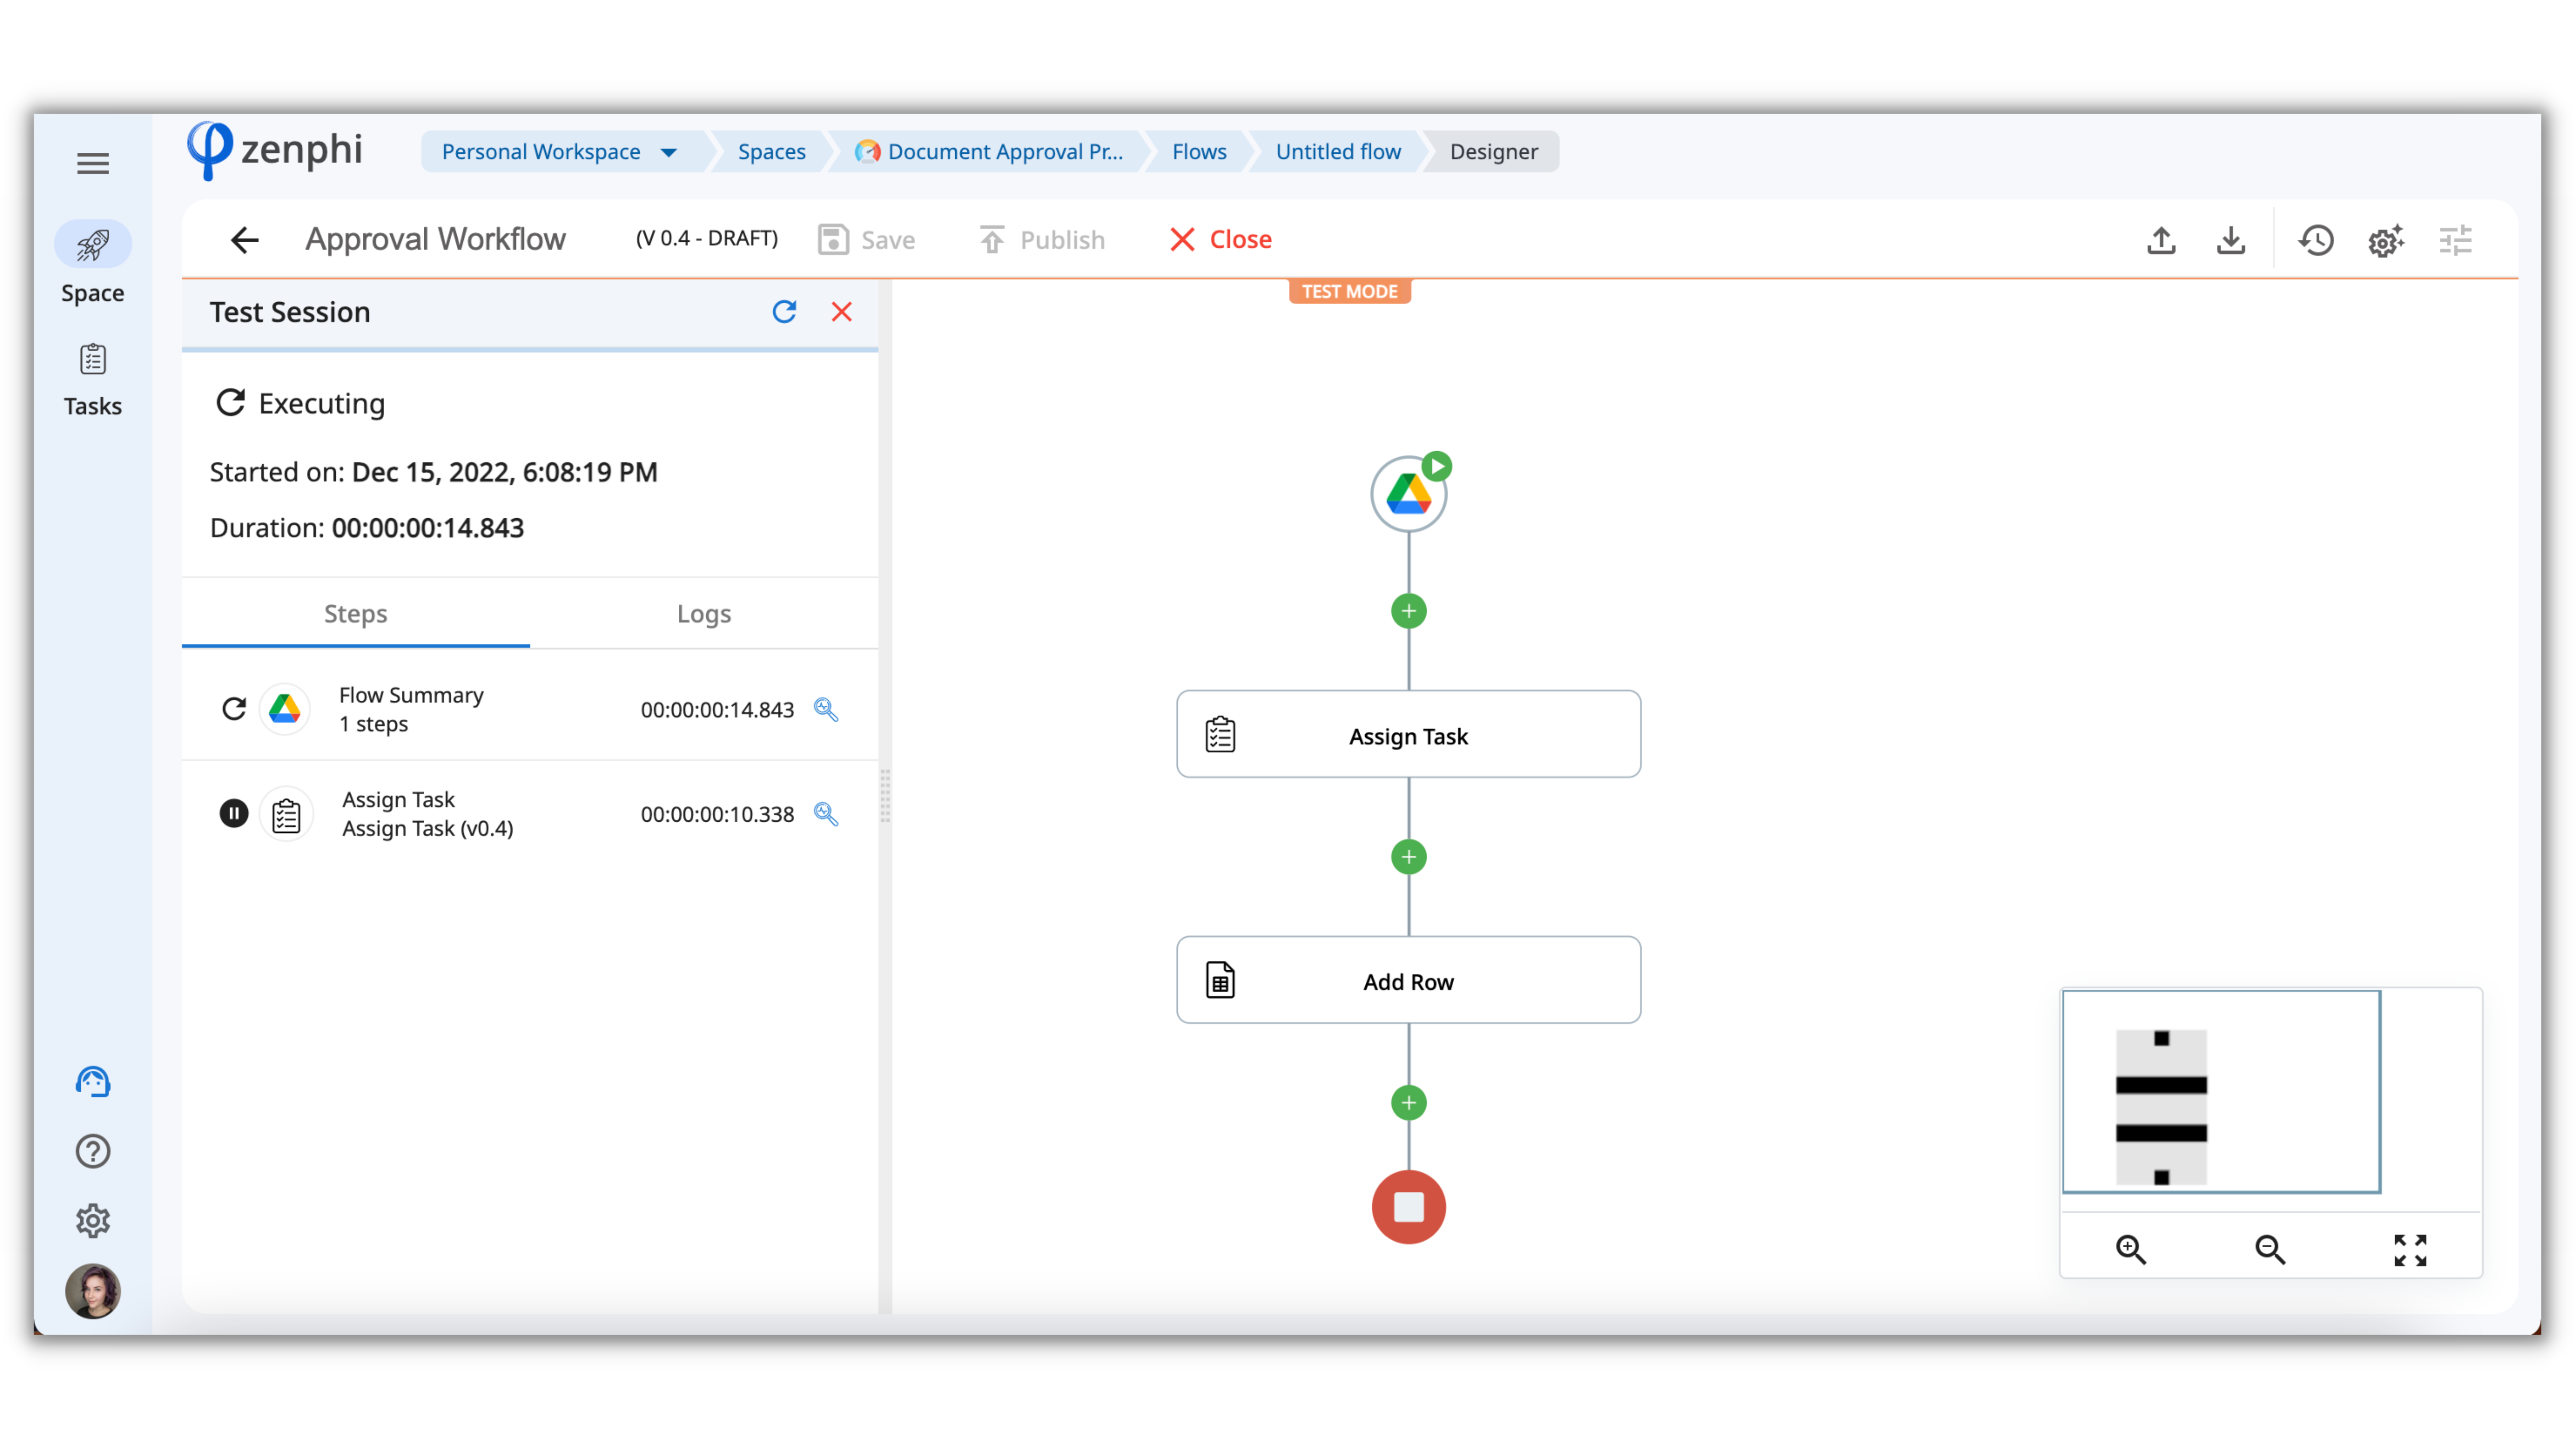Image resolution: width=2576 pixels, height=1449 pixels.
Task: Click the refresh Test Session icon
Action: pyautogui.click(x=784, y=312)
